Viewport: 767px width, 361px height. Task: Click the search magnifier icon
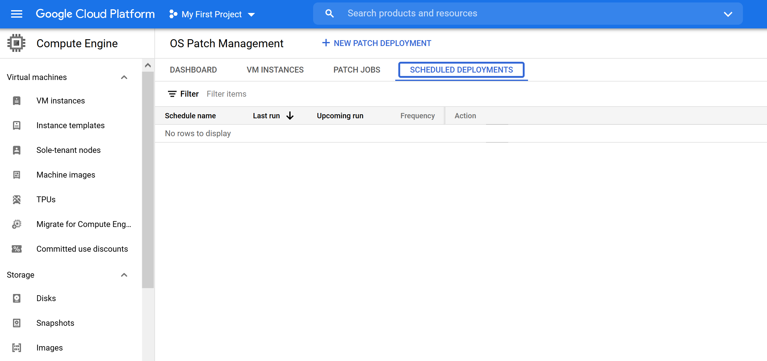(x=329, y=14)
